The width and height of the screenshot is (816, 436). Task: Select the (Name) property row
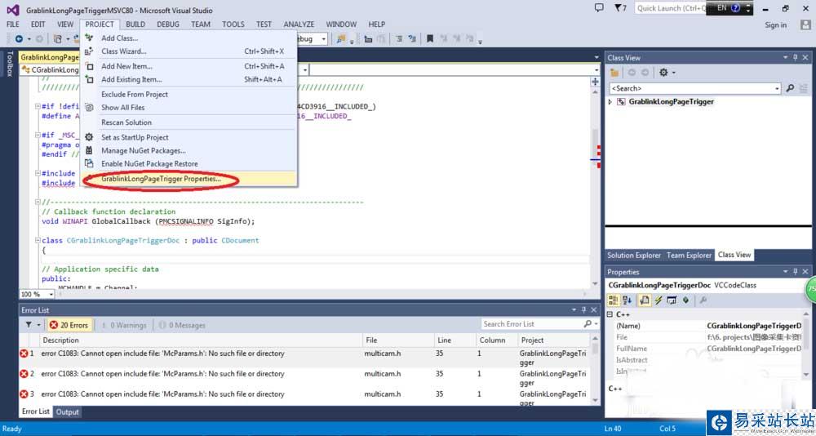[x=709, y=326]
